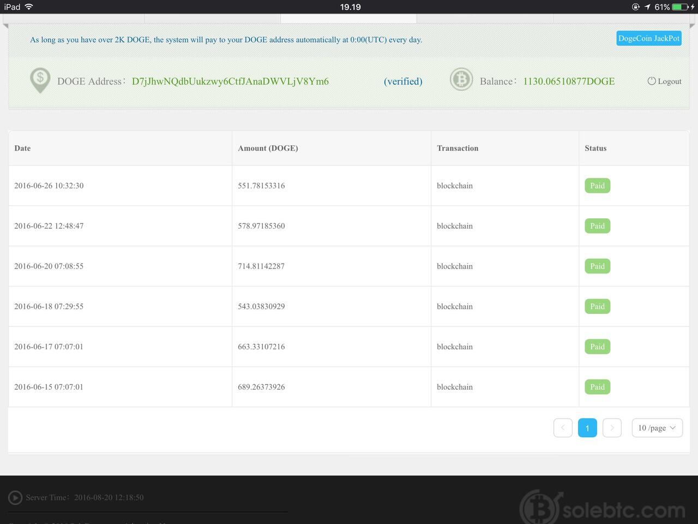Click Paid badge for 2016-06-15 payment

pos(598,387)
